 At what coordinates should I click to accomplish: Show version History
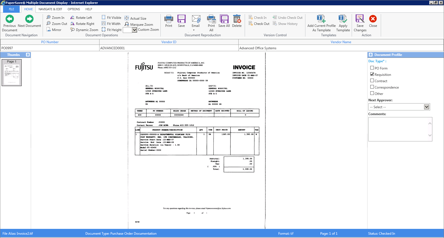tap(285, 24)
